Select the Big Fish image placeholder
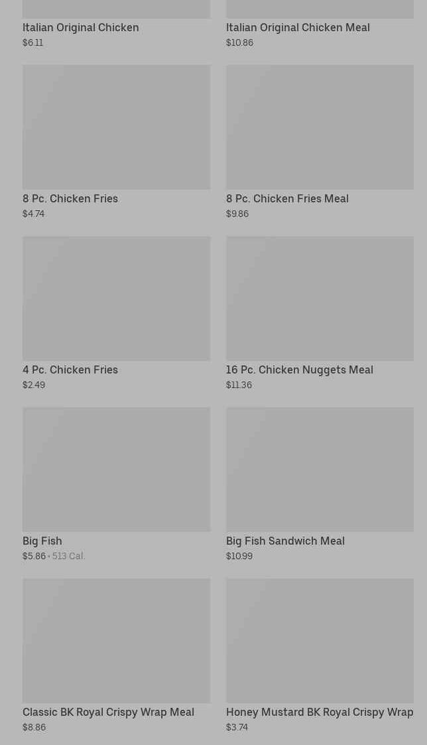Image resolution: width=427 pixels, height=745 pixels. pos(116,469)
